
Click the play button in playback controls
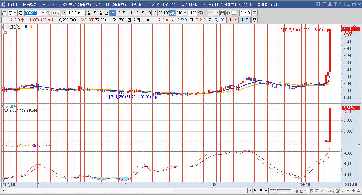(x=250, y=190)
